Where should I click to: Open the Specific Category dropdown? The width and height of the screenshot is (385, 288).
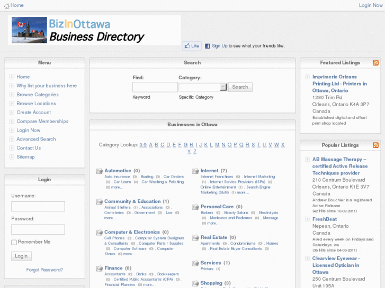tap(203, 87)
